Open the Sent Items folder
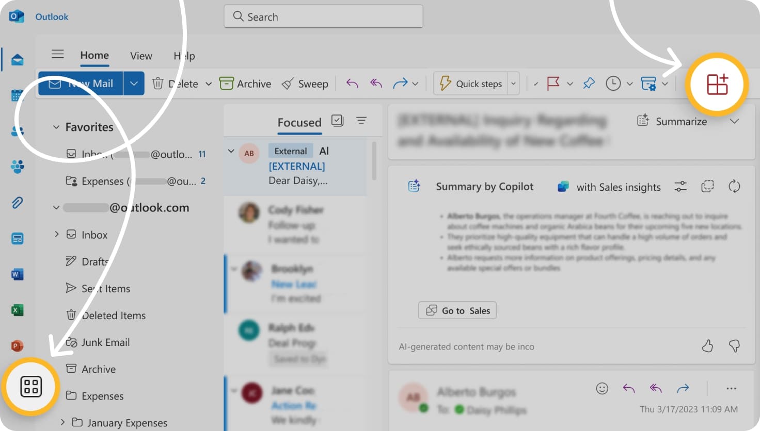The height and width of the screenshot is (431, 760). [98, 288]
